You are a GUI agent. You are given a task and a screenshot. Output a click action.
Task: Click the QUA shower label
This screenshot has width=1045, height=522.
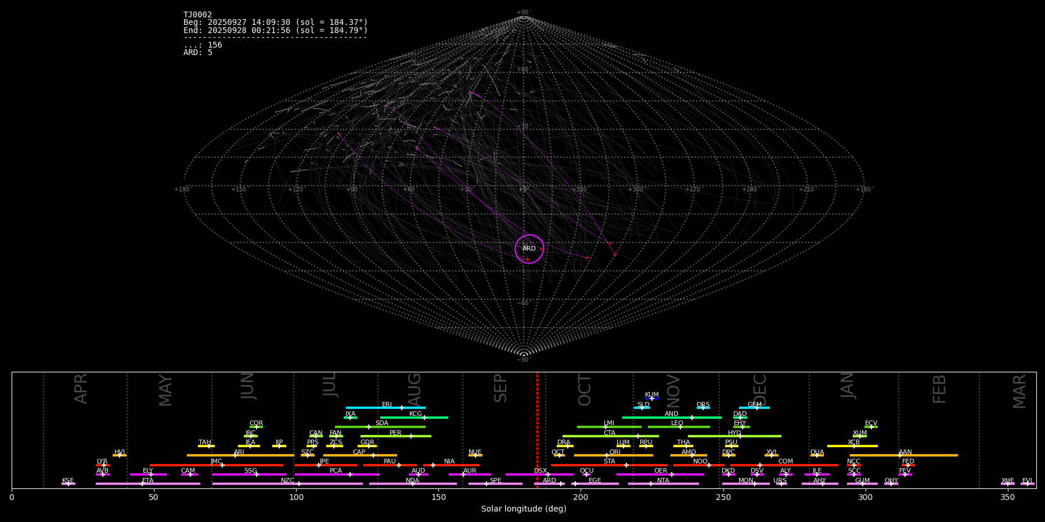point(817,452)
